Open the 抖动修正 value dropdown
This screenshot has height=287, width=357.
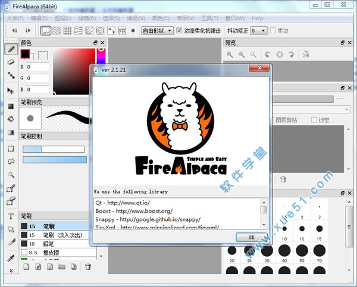[259, 30]
